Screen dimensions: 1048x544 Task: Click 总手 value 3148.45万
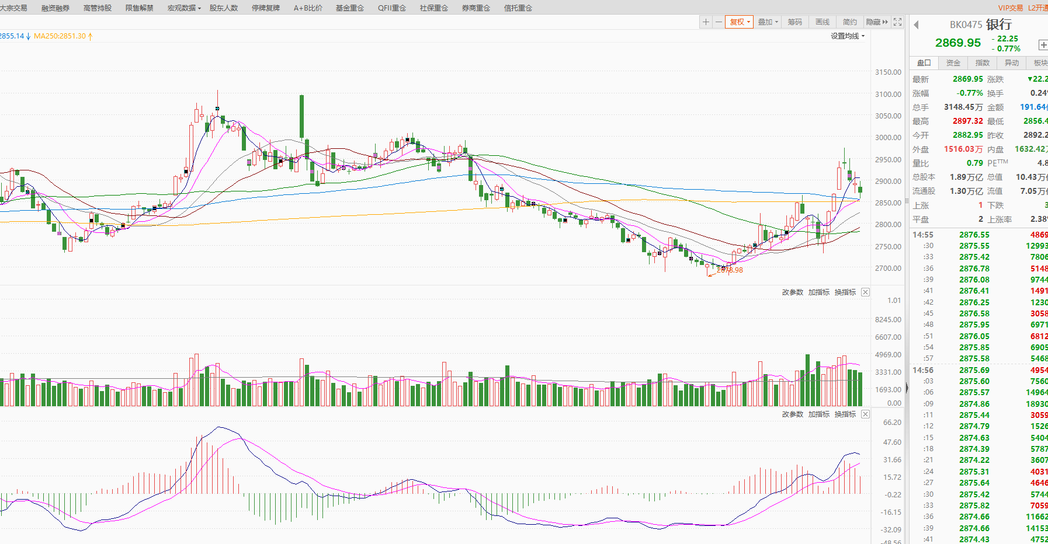tap(963, 107)
